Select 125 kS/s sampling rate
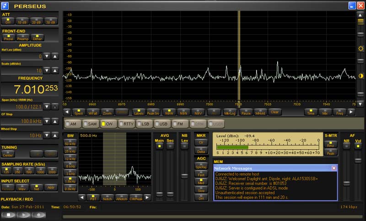The width and height of the screenshot is (366, 221). 6,171
